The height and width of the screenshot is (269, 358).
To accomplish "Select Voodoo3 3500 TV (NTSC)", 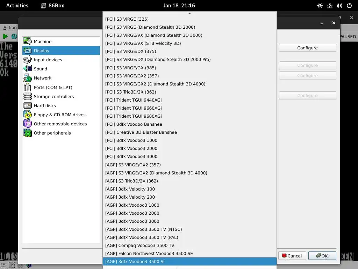I will point(189,229).
